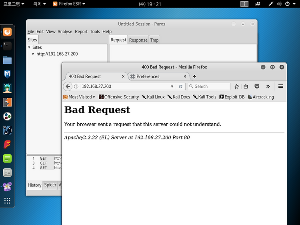Open the red F Faraday icon
Screen dimensions: 300x225
pos(7,145)
